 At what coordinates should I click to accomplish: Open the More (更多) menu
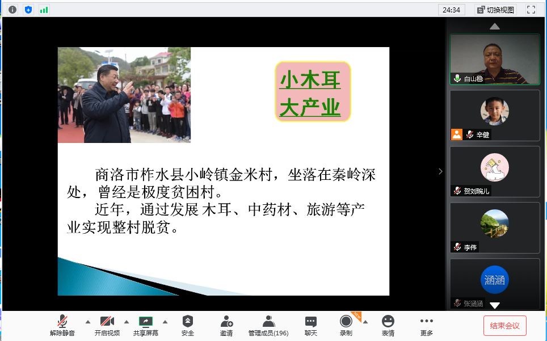(x=427, y=326)
